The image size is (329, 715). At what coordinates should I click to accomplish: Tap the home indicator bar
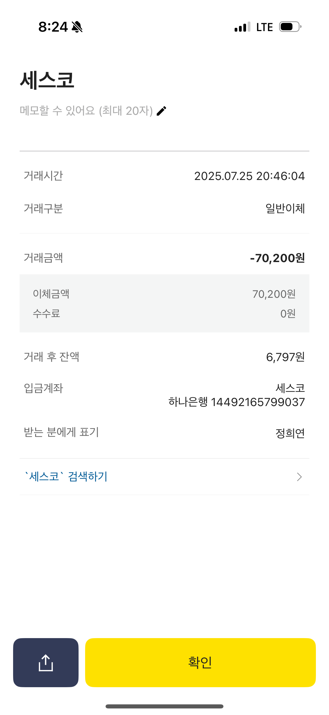[x=164, y=706]
